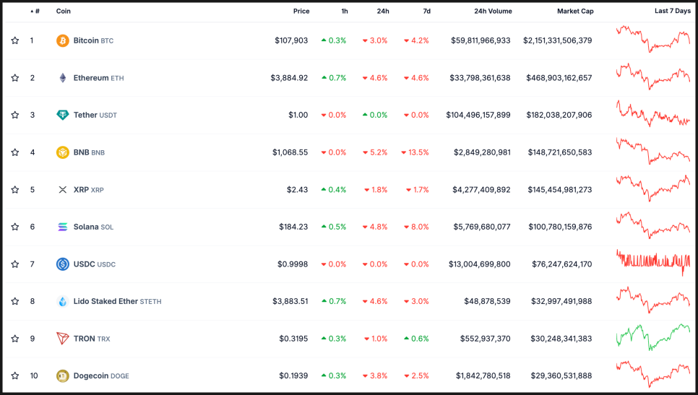This screenshot has height=395, width=698.
Task: Click the Tether USDT logo icon
Action: (63, 115)
